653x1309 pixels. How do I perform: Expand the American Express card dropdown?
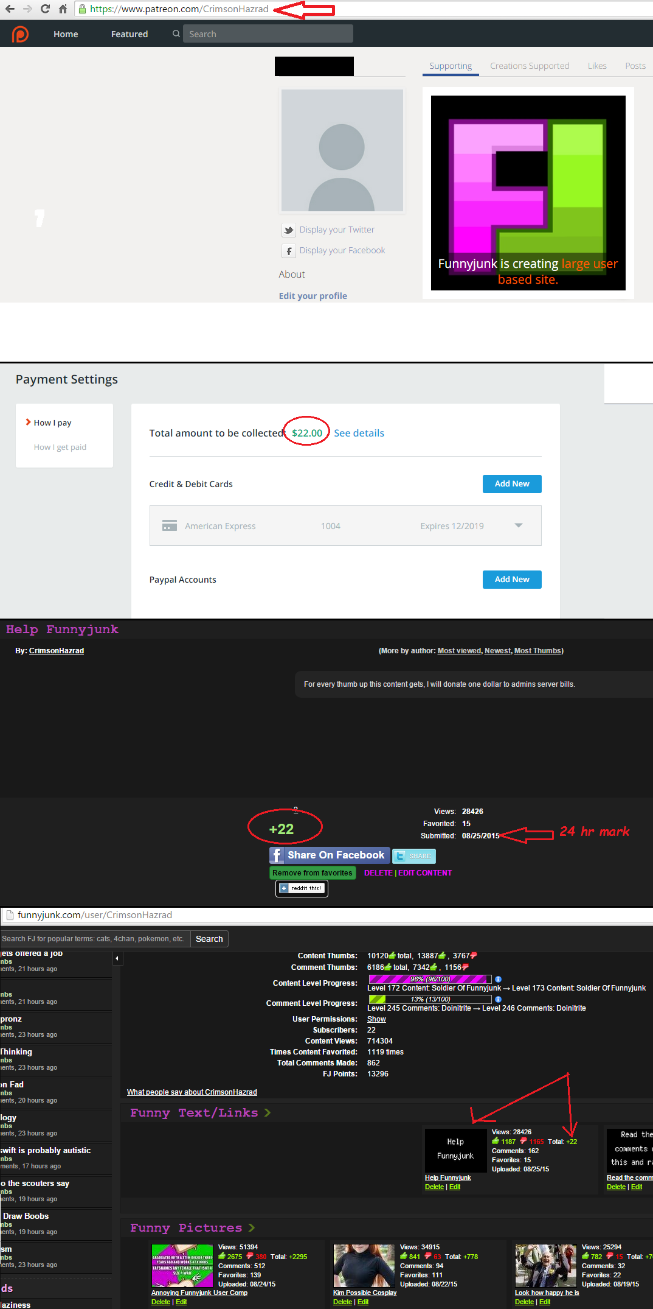tap(518, 525)
